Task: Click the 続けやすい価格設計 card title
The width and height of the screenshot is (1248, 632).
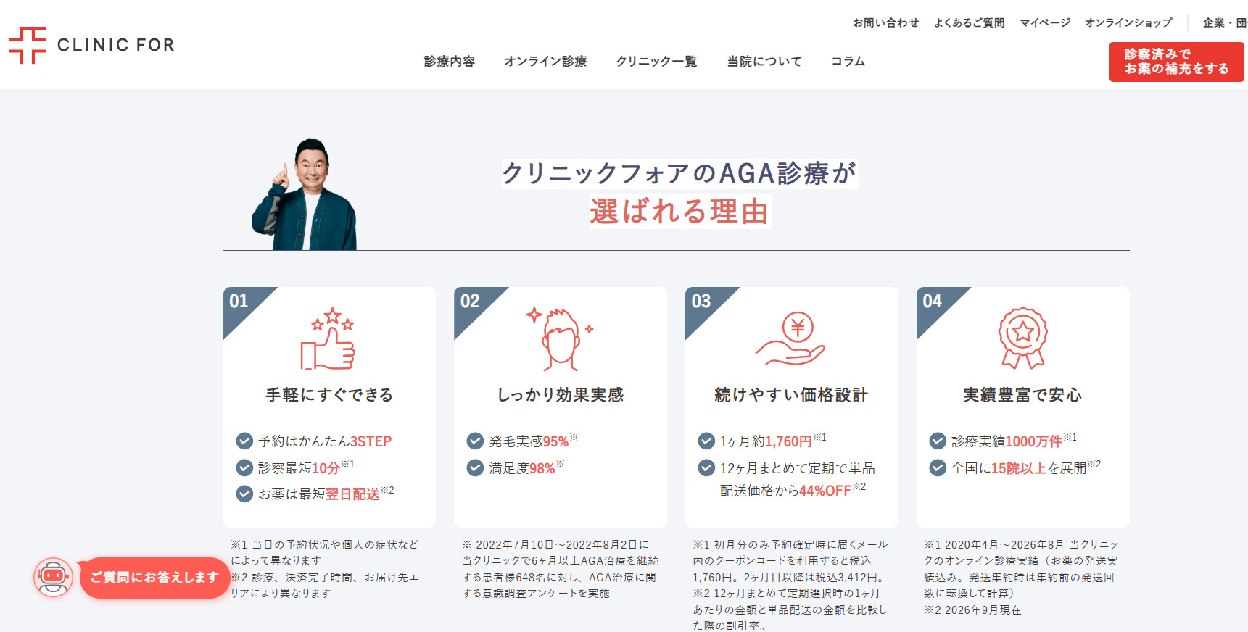Action: pos(791,395)
